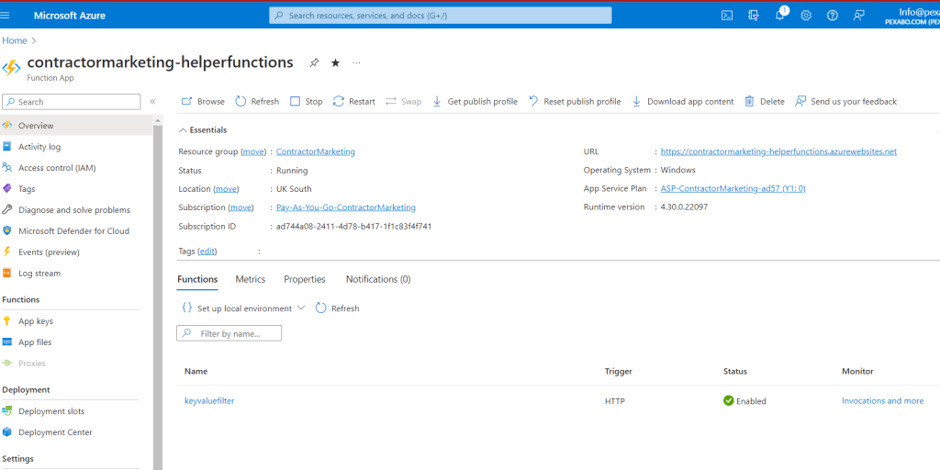
Task: Switch to the Functions tab
Action: [x=197, y=279]
